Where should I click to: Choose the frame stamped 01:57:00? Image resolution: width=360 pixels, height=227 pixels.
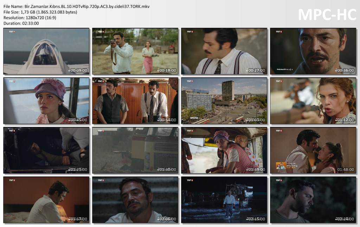46,200
